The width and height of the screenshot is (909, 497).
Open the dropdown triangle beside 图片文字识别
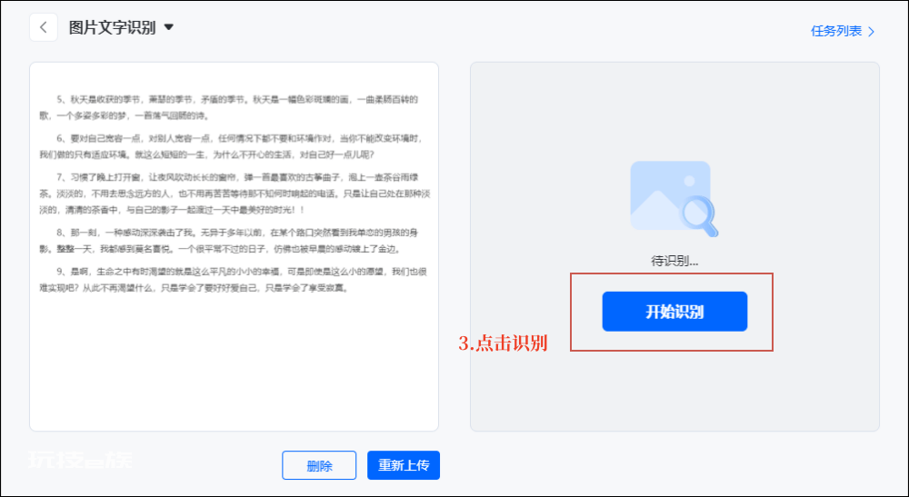tap(169, 27)
